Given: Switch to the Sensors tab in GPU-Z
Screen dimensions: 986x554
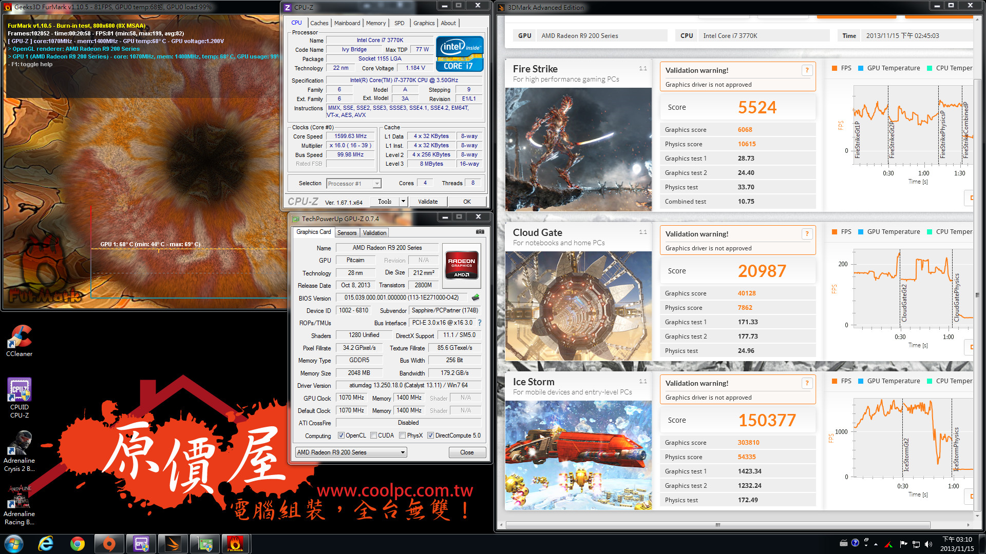Looking at the screenshot, I should tap(347, 233).
